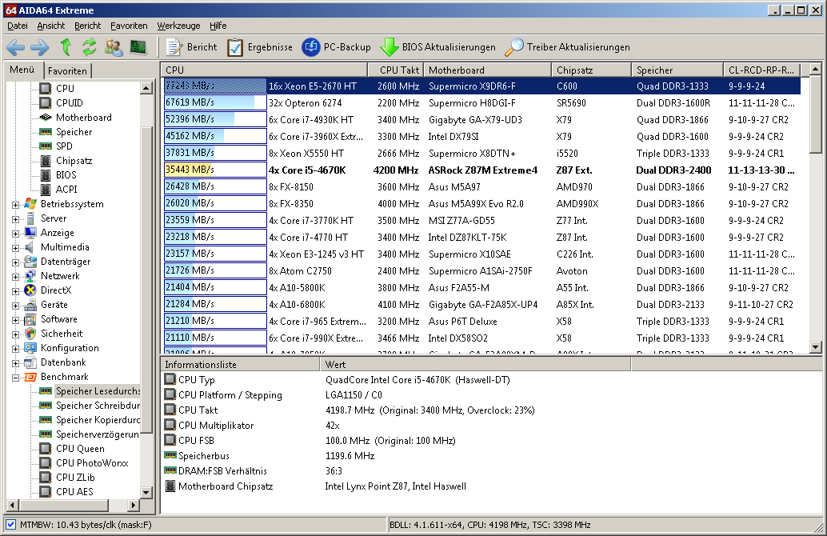Image resolution: width=827 pixels, height=536 pixels.
Task: Click the green up arrow toolbar icon
Action: click(66, 47)
